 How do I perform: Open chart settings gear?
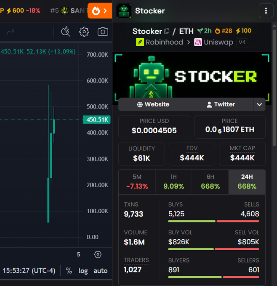click(x=84, y=32)
